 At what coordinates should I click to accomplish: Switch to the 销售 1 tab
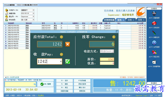tap(121, 20)
